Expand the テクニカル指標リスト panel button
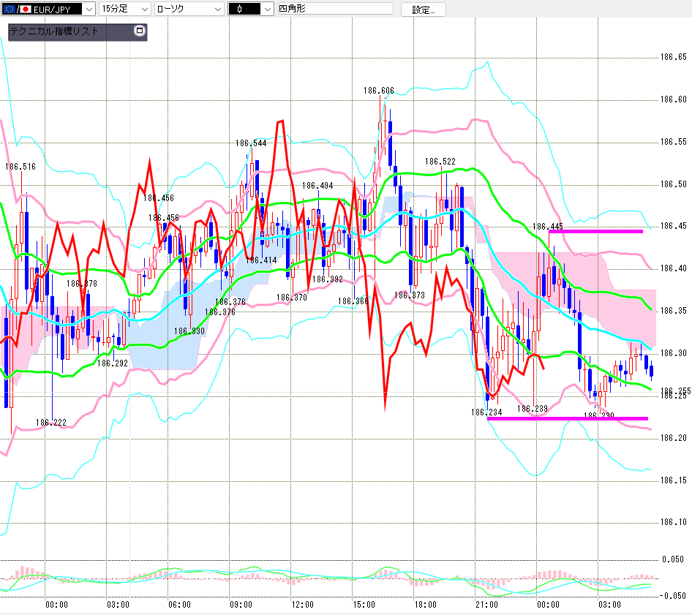 [x=140, y=31]
